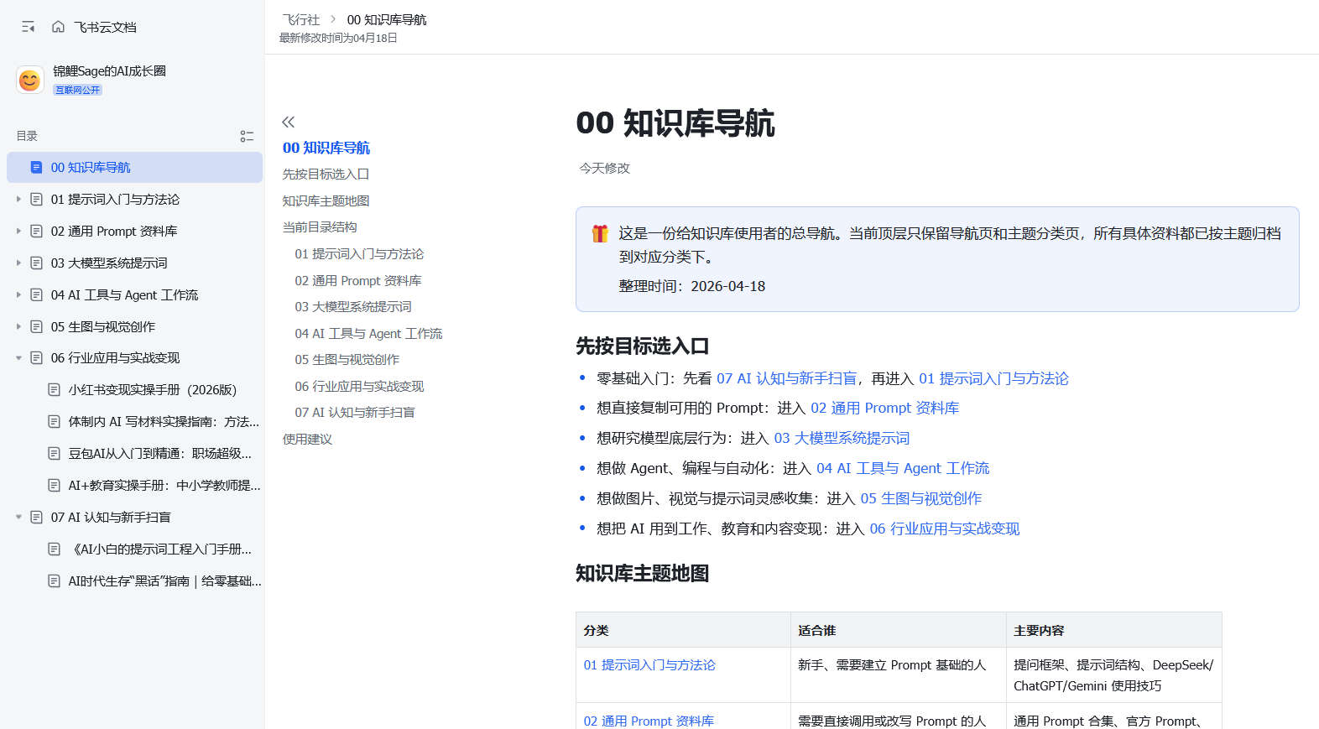Collapse the outline with the double-chevron icon
1319x729 pixels.
(289, 122)
